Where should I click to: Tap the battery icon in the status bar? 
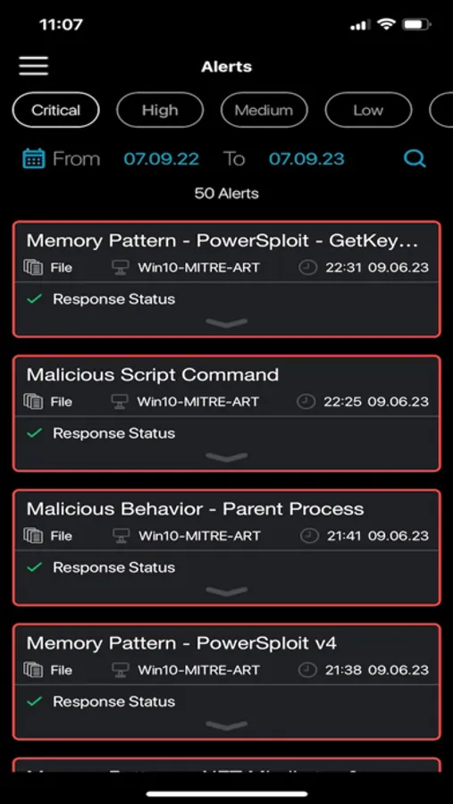(416, 24)
